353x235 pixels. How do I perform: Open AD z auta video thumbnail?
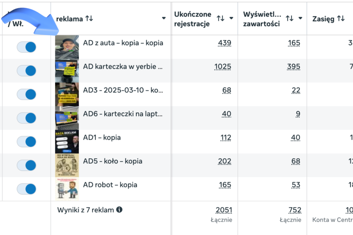[x=67, y=47]
